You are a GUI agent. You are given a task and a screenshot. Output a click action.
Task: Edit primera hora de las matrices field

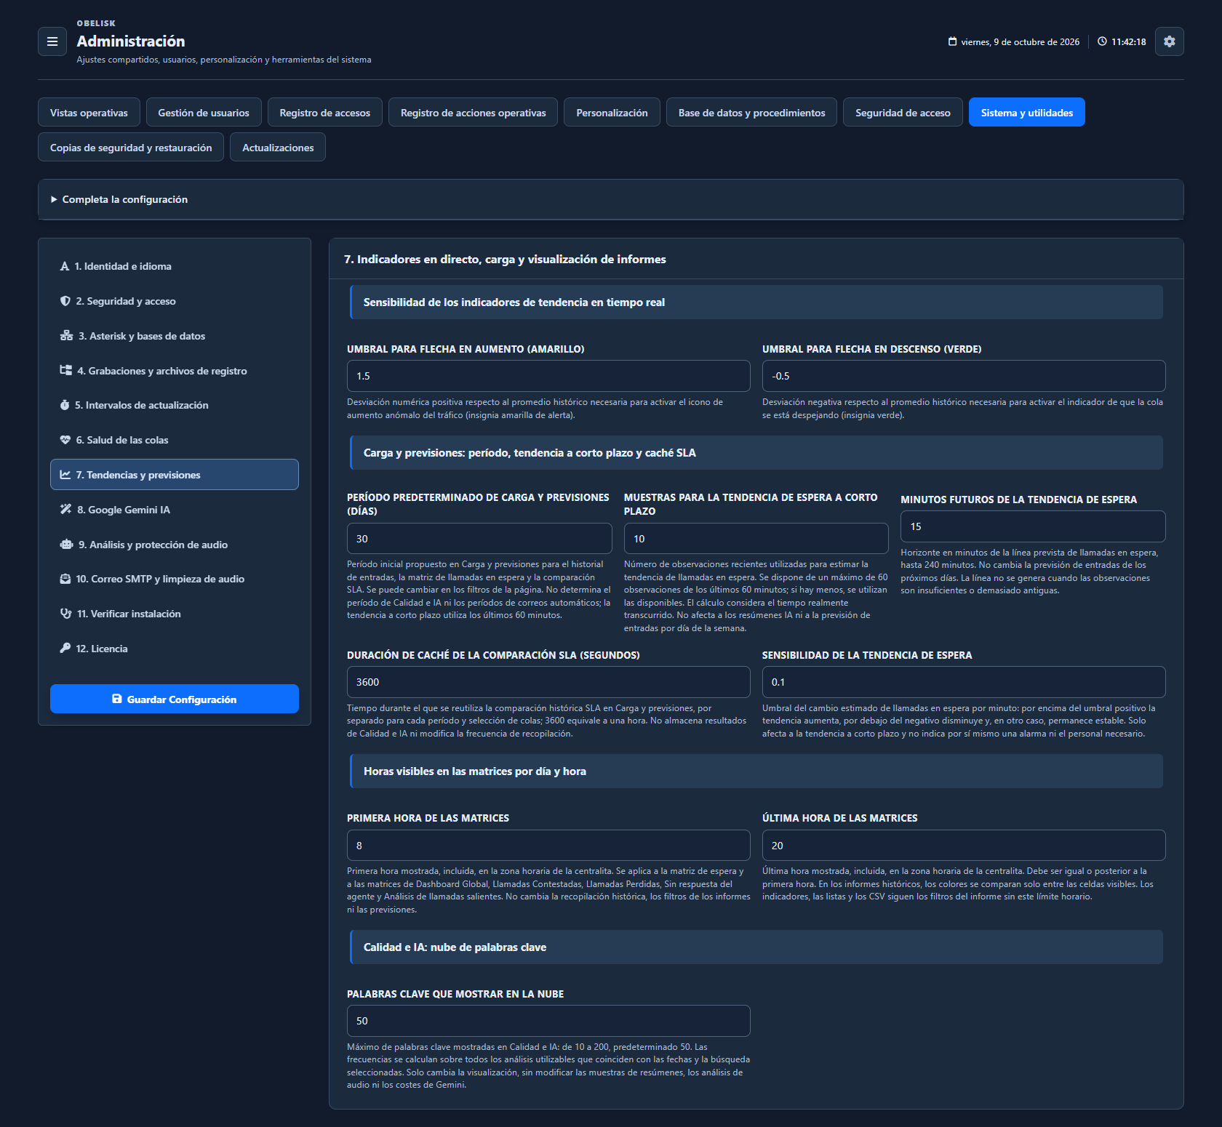click(x=548, y=846)
